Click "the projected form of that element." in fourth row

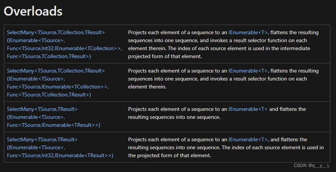click(169, 156)
